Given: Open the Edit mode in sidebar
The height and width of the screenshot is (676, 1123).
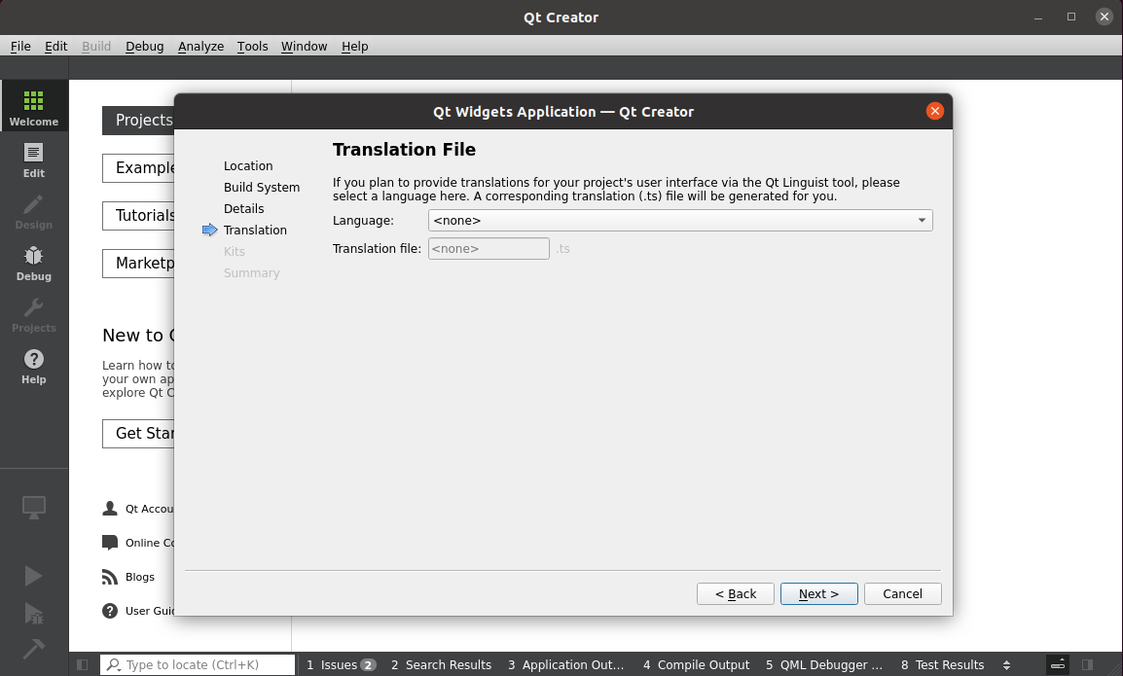Looking at the screenshot, I should 34,159.
